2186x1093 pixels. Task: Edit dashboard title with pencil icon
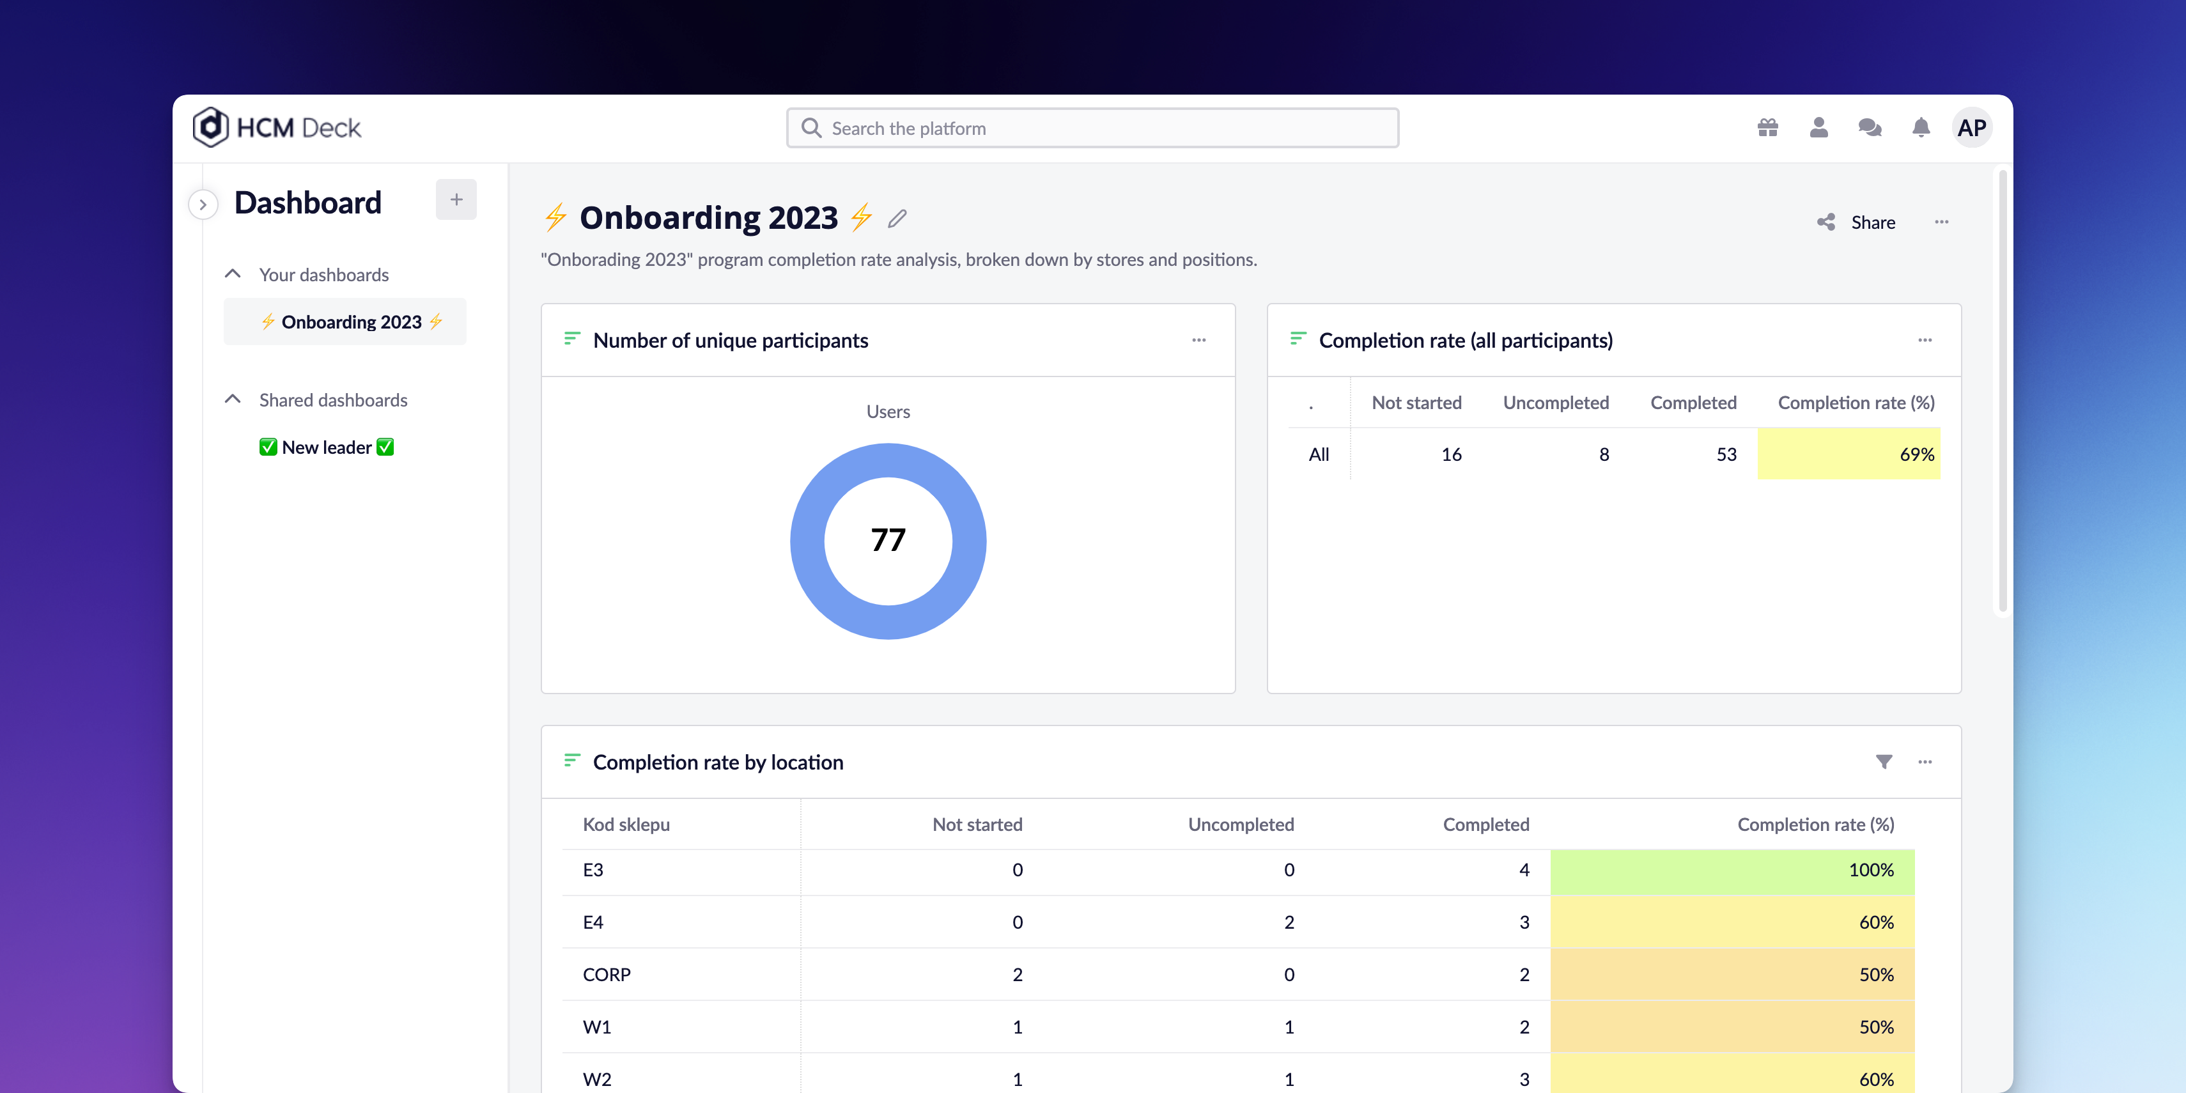pyautogui.click(x=897, y=218)
